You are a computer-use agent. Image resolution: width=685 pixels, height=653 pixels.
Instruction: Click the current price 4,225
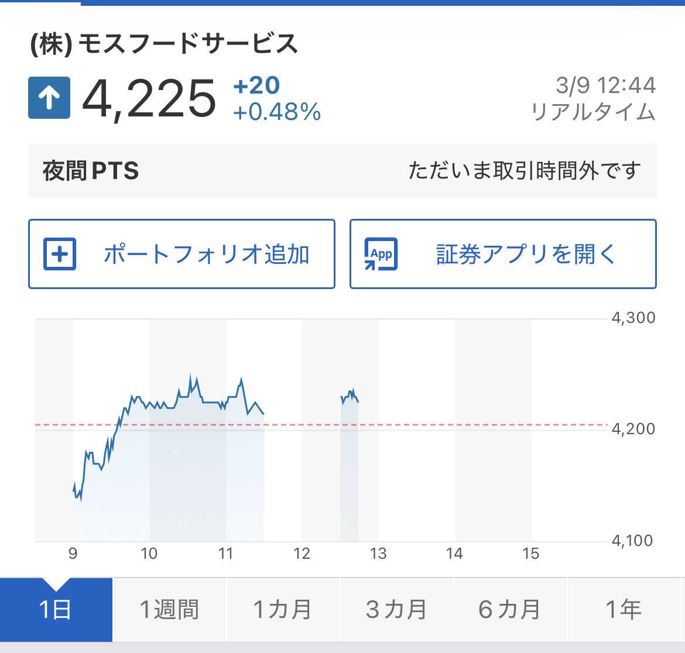click(149, 98)
